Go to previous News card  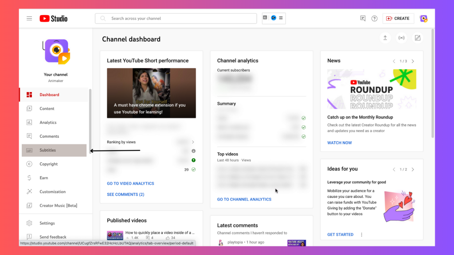coord(394,61)
